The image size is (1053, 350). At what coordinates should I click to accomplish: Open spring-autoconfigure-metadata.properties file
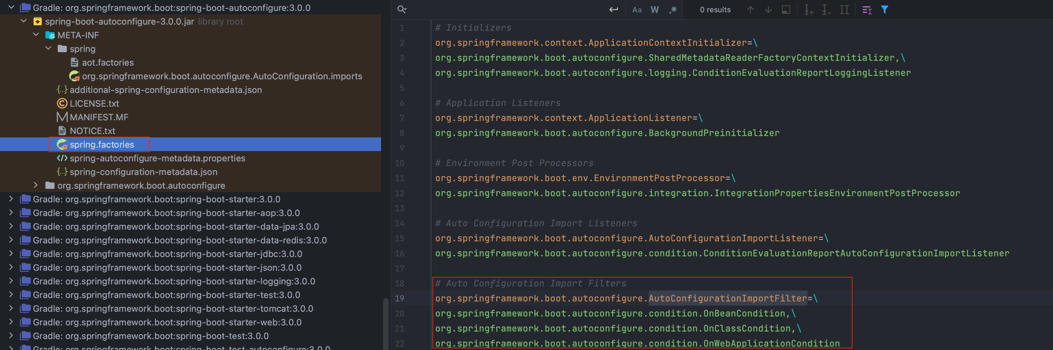pyautogui.click(x=157, y=158)
